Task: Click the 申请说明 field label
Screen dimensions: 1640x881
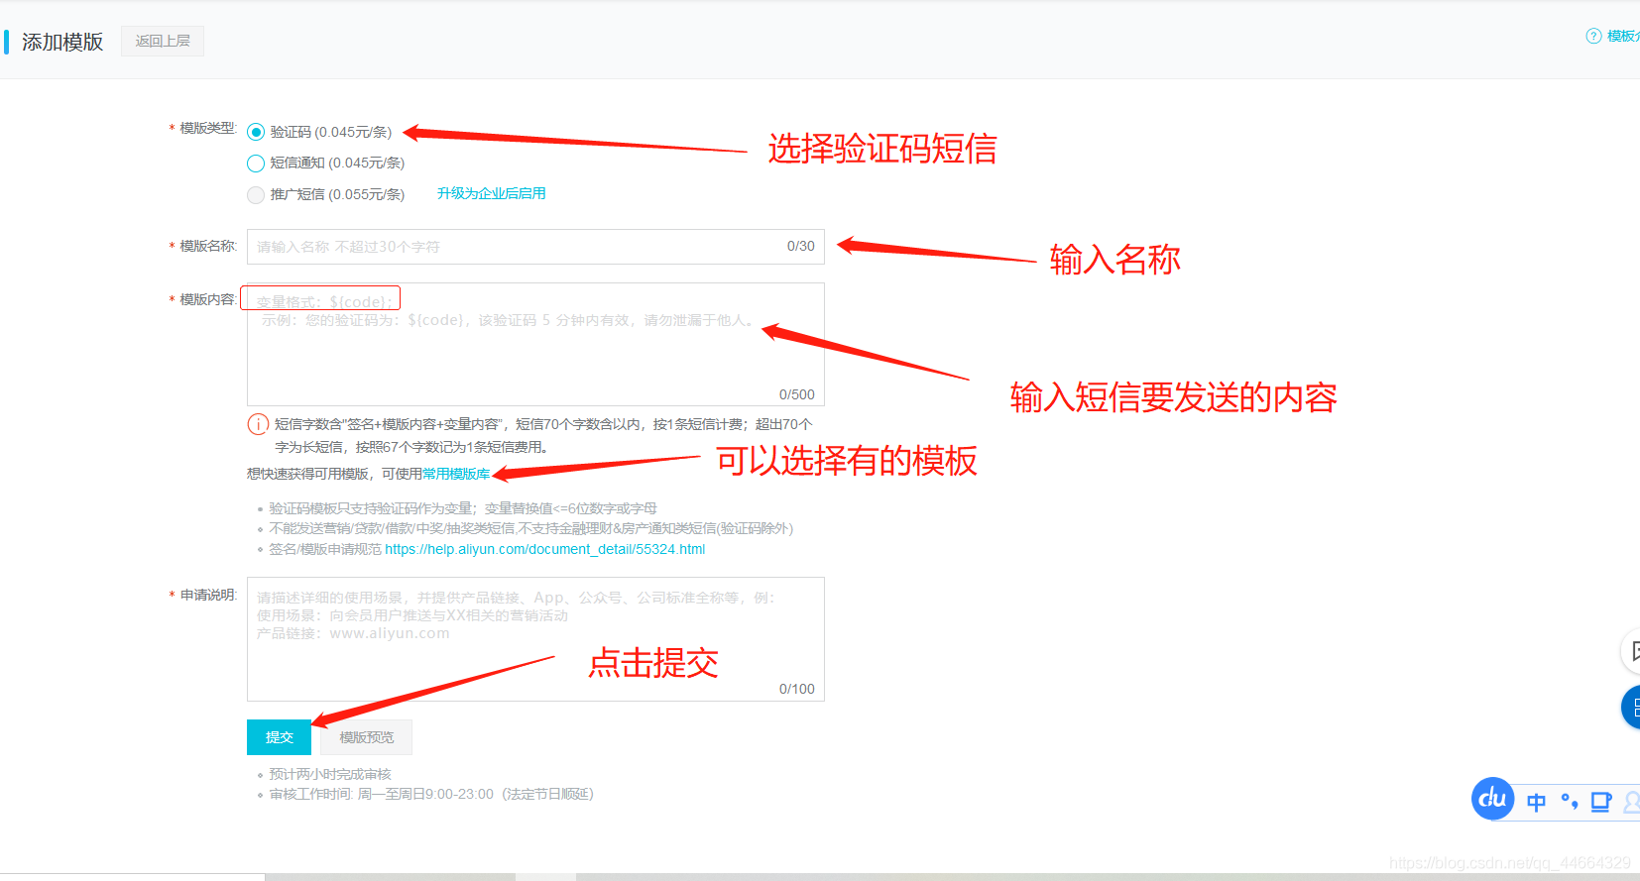Action: pyautogui.click(x=207, y=595)
